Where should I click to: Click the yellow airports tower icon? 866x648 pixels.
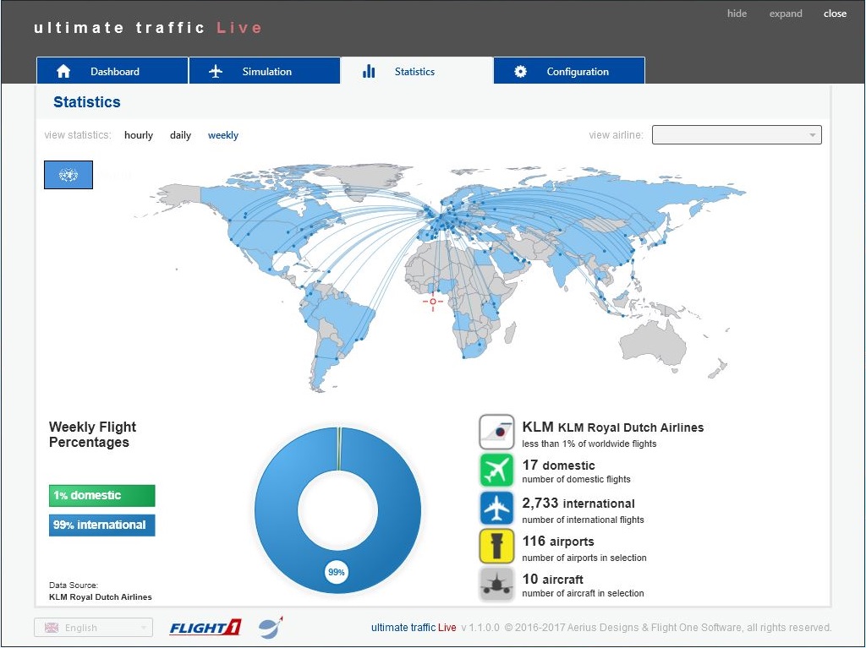(x=496, y=547)
